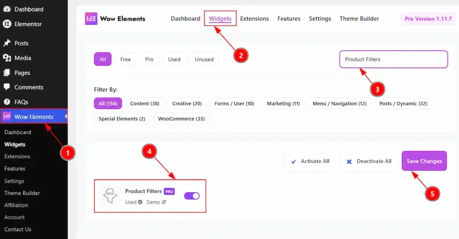Click the PRO badge on Product Filters
Screen dimensions: 459x239
(x=169, y=191)
